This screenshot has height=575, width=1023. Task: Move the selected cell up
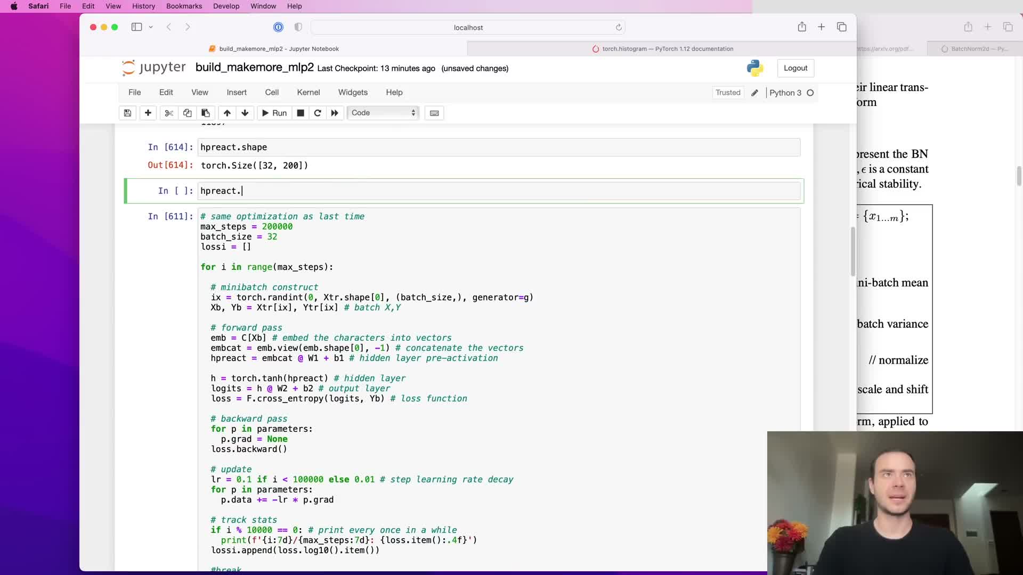click(x=227, y=113)
